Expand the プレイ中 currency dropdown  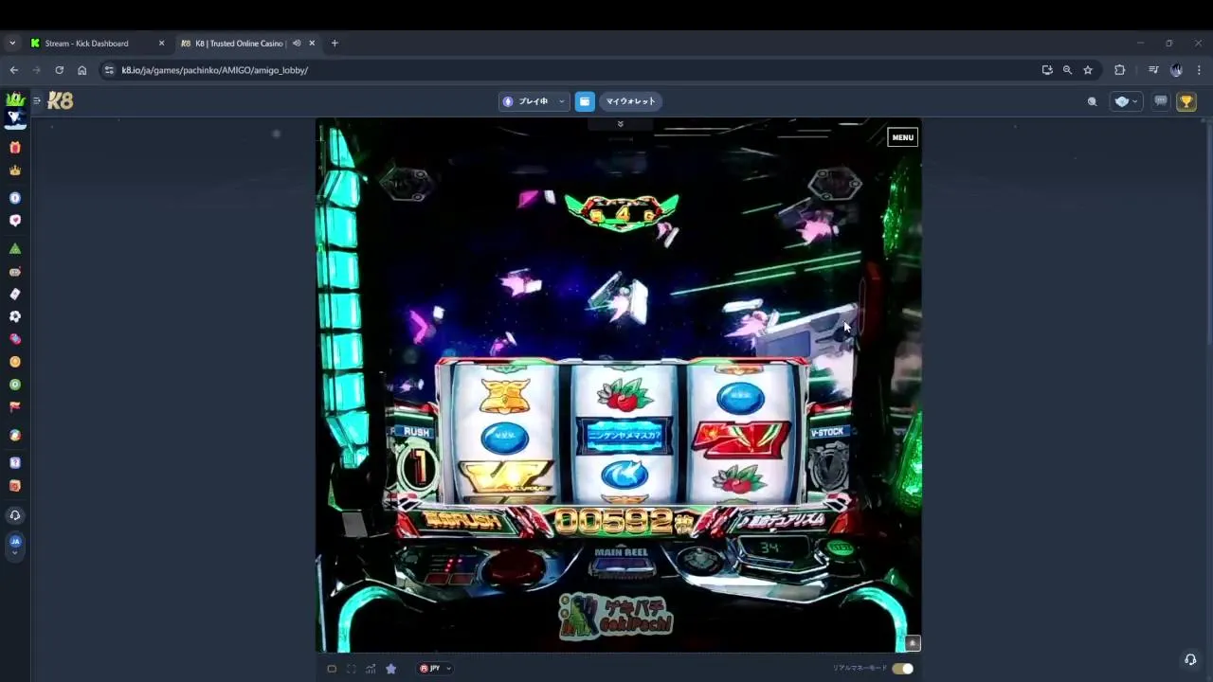[x=534, y=101]
